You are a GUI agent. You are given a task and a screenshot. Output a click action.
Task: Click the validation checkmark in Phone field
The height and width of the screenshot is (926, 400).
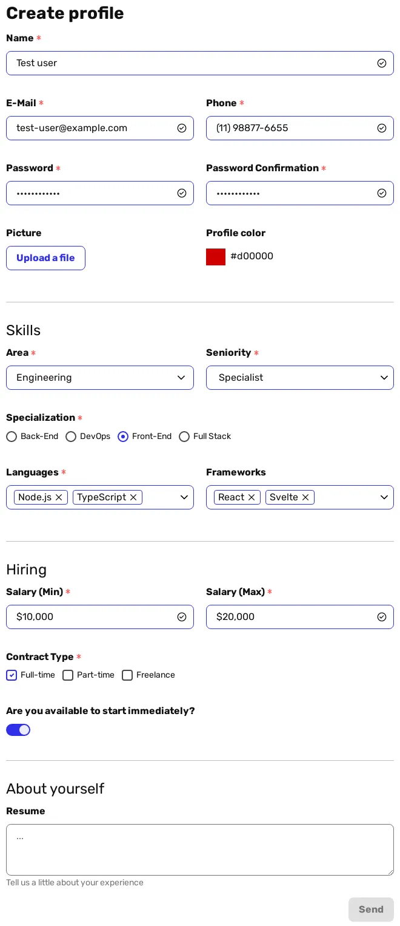[382, 128]
